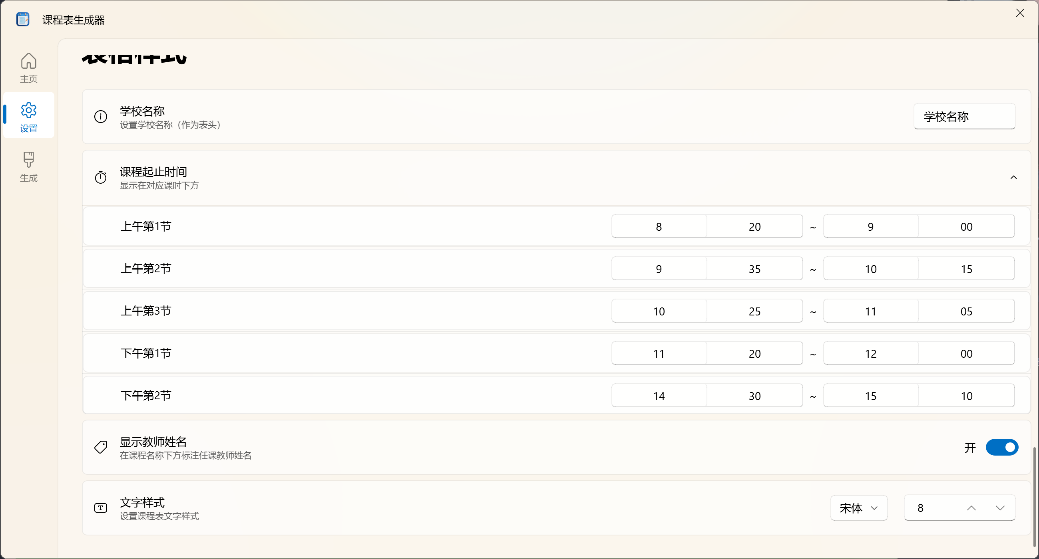Viewport: 1039px width, 559px height.
Task: Click the 课程表生成器 app logo icon
Action: [x=23, y=19]
